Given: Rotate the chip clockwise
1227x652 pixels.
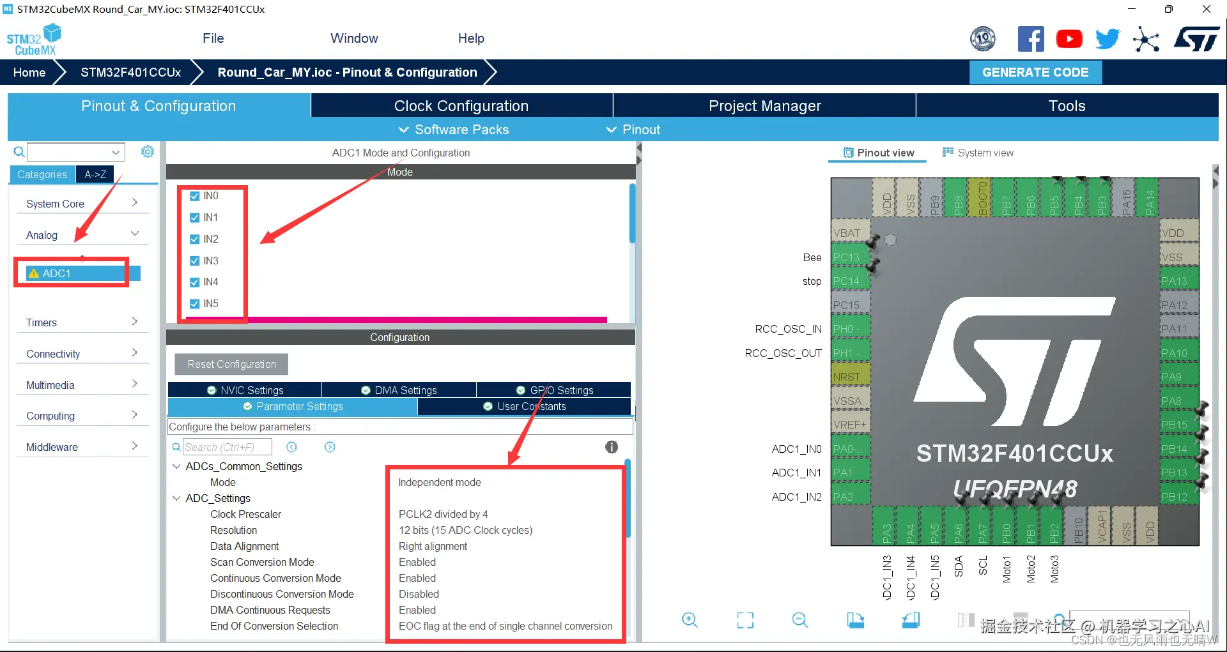Looking at the screenshot, I should click(856, 619).
